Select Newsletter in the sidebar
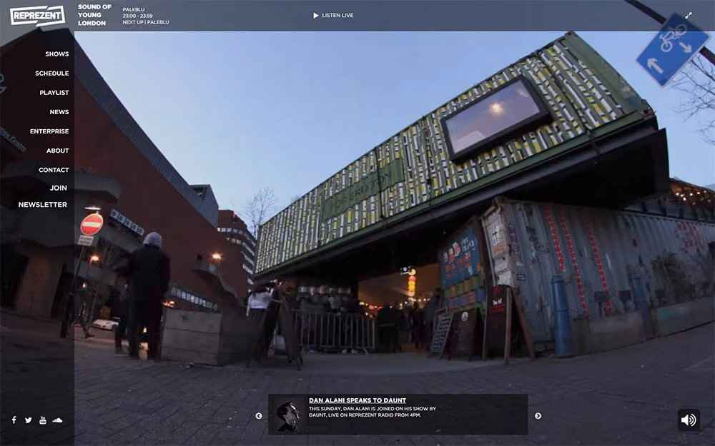Image resolution: width=715 pixels, height=446 pixels. coord(43,205)
